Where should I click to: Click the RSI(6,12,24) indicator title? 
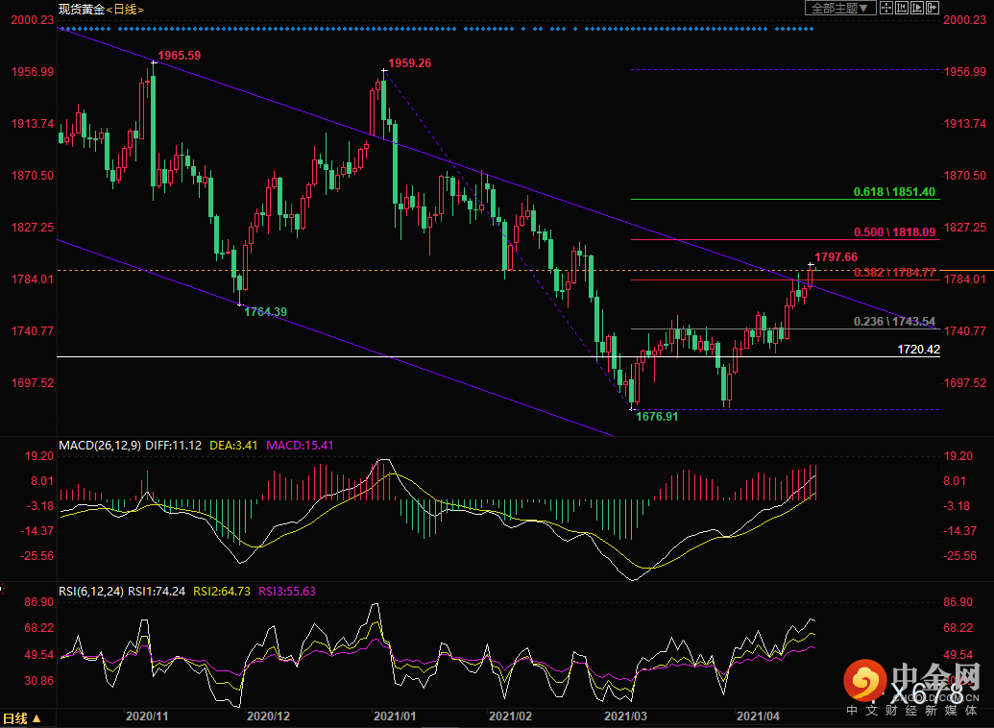91,592
